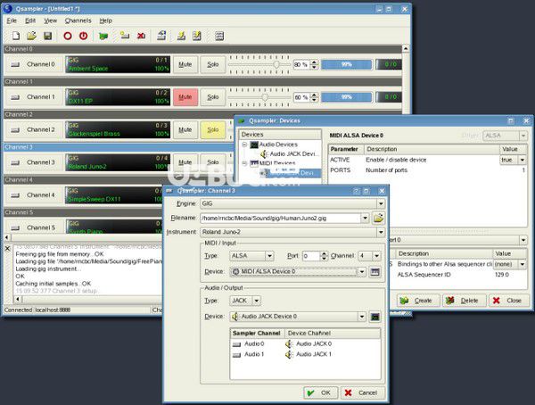
Task: Open the Filename history dropdown arrow
Action: pos(365,218)
